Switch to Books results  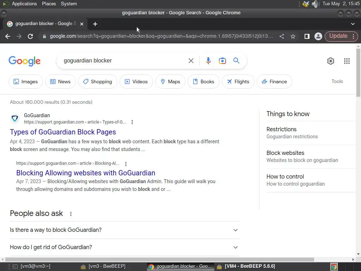click(203, 82)
